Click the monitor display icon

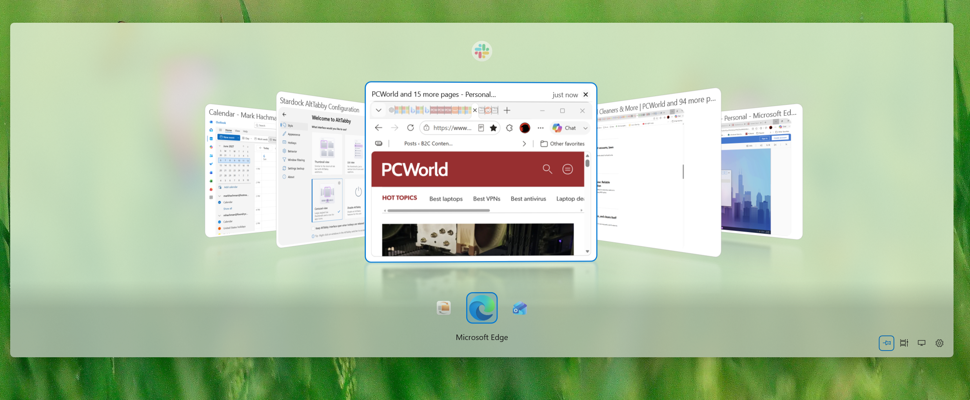point(922,343)
